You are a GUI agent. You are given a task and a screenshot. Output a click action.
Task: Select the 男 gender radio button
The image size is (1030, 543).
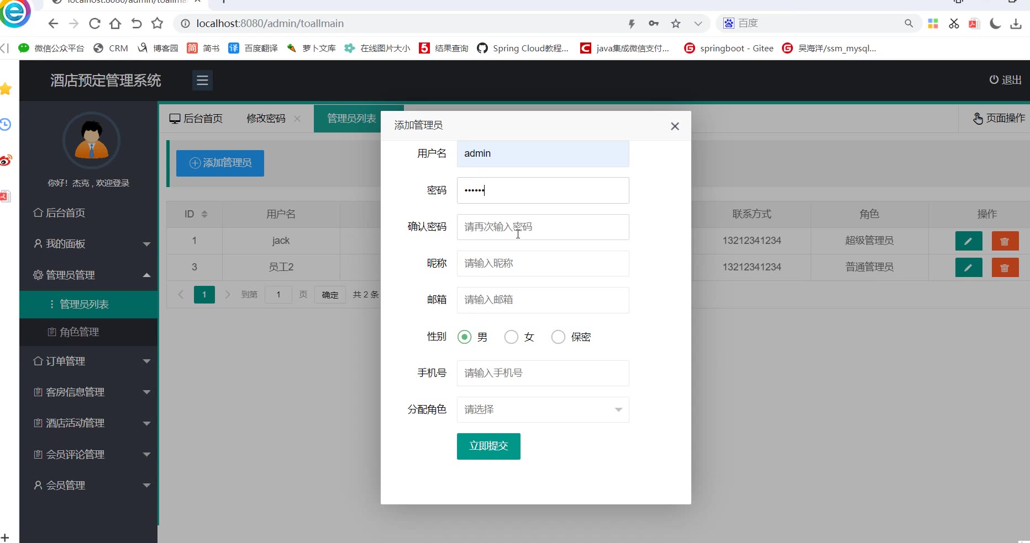pos(464,337)
